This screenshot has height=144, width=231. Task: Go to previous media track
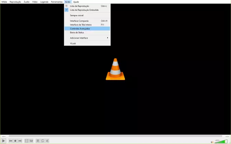click(11, 141)
